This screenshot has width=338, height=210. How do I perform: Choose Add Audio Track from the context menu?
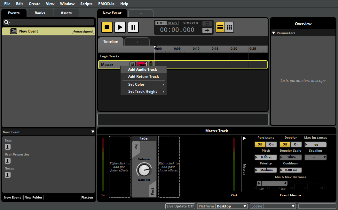tap(143, 69)
